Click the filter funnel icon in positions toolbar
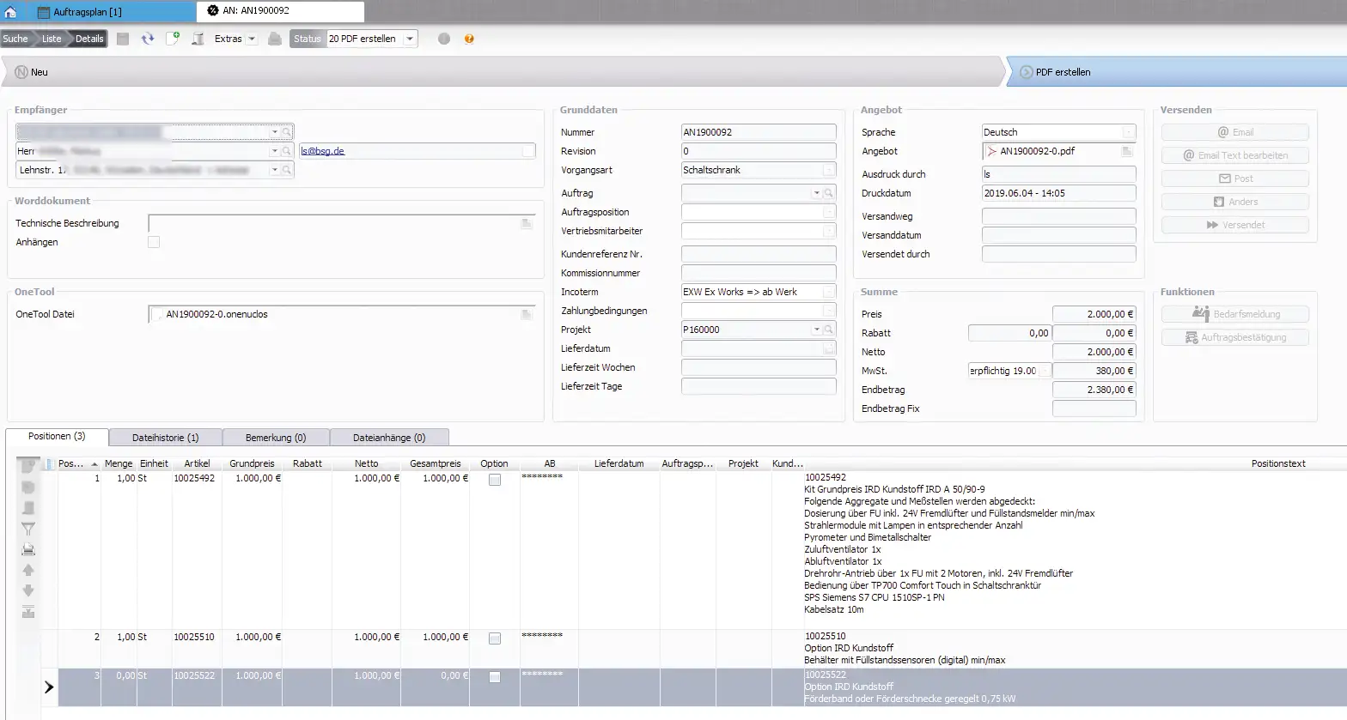The image size is (1347, 720). (28, 529)
